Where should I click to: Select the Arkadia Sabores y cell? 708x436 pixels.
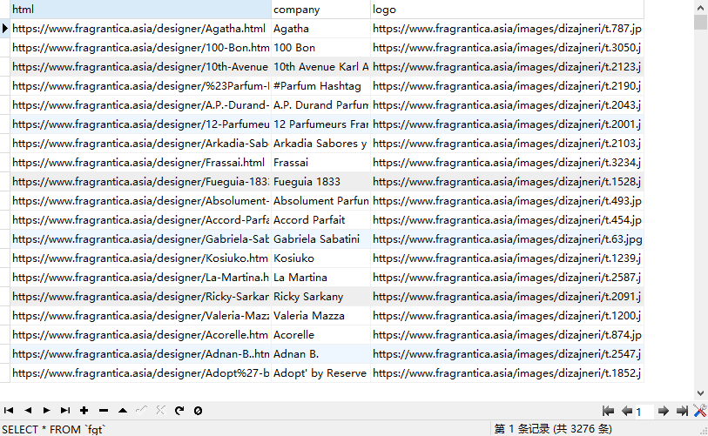tap(320, 144)
